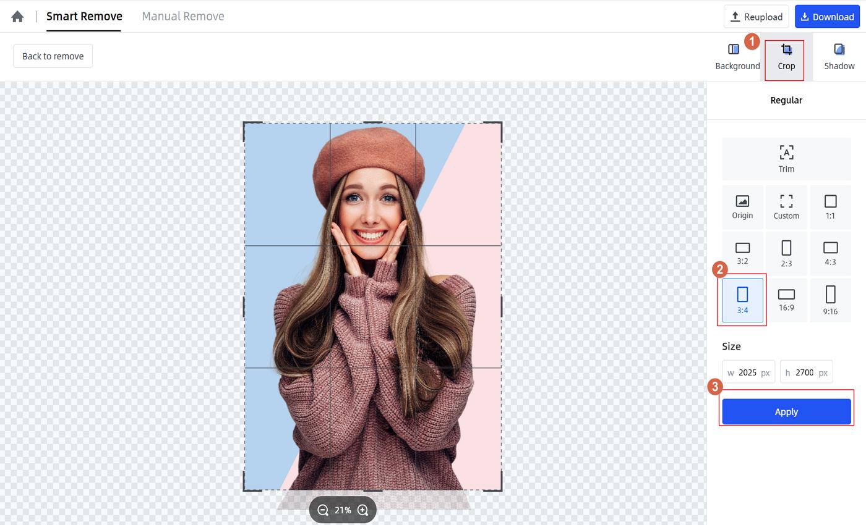Switch to the Manual Remove tab
866x525 pixels.
[x=182, y=17]
